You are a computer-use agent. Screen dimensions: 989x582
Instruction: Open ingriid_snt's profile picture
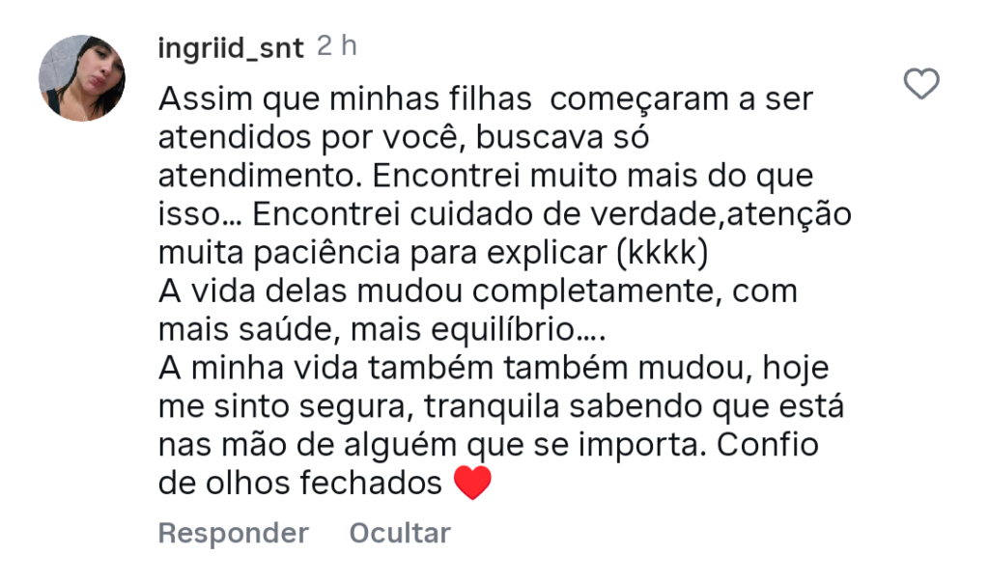click(x=82, y=78)
